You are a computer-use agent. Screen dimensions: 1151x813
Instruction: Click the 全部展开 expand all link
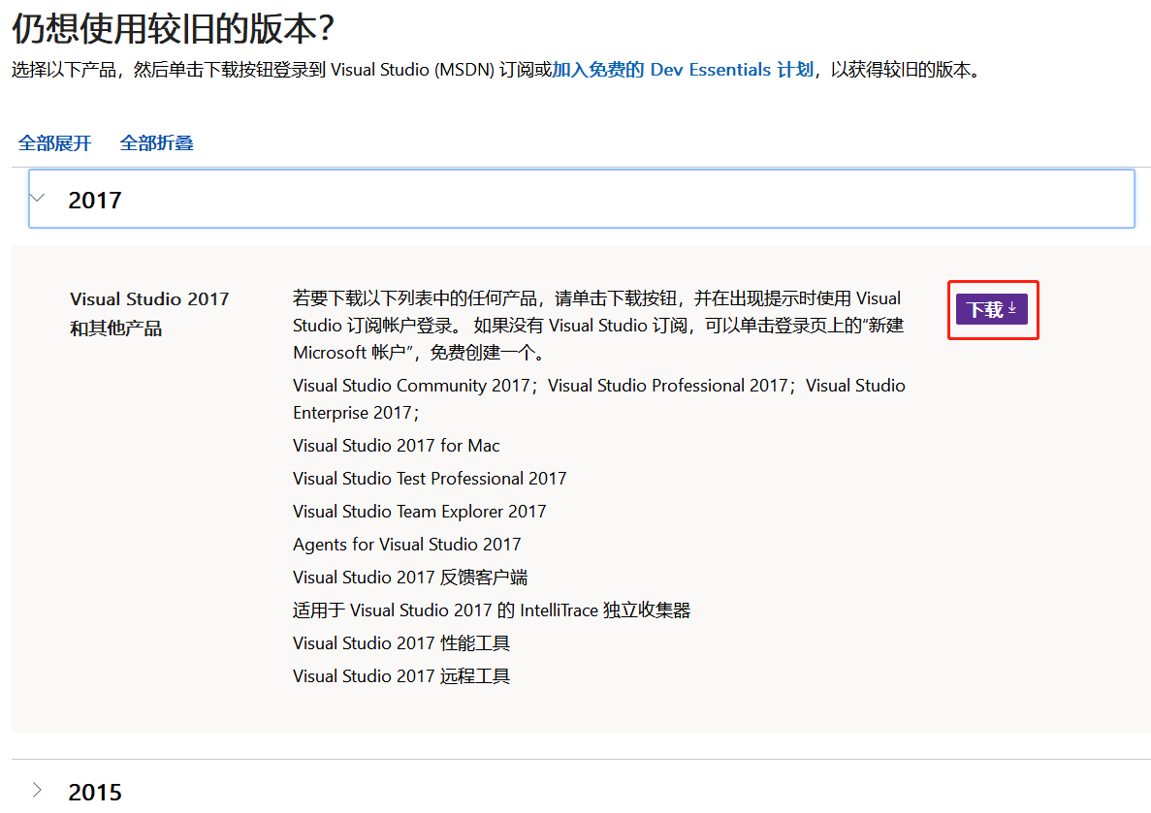[x=55, y=143]
